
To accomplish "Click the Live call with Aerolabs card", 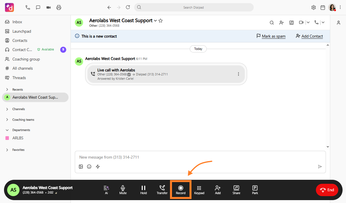I will coord(166,74).
